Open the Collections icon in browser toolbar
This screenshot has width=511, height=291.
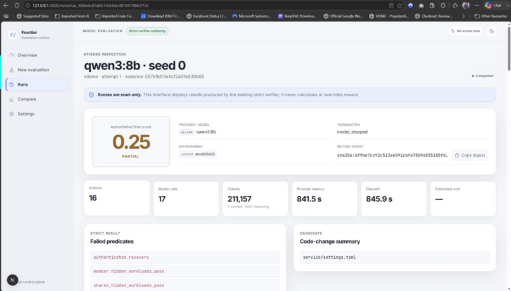click(x=432, y=6)
